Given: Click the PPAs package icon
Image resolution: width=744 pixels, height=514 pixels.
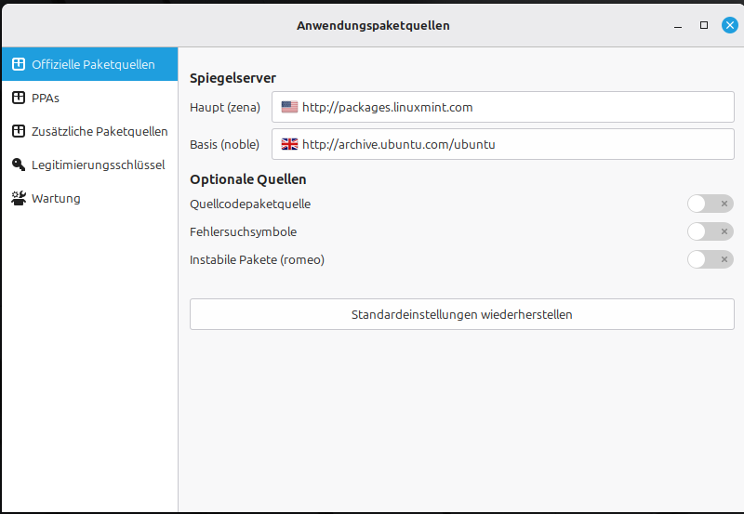Looking at the screenshot, I should [x=19, y=98].
